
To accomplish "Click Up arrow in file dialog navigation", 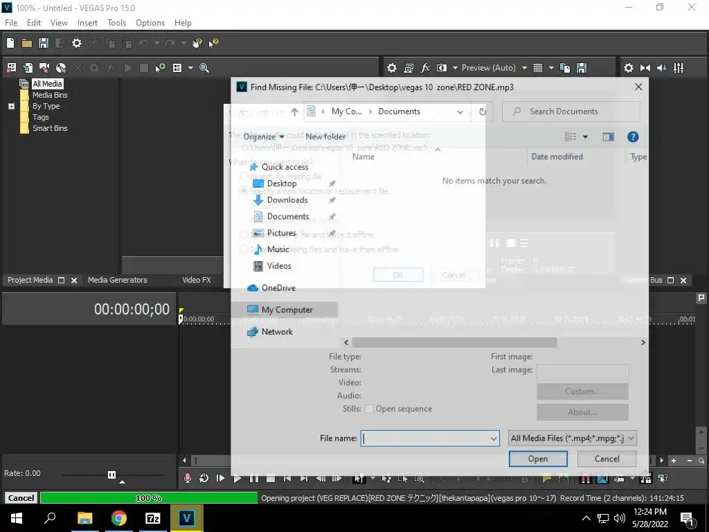I will coord(294,112).
